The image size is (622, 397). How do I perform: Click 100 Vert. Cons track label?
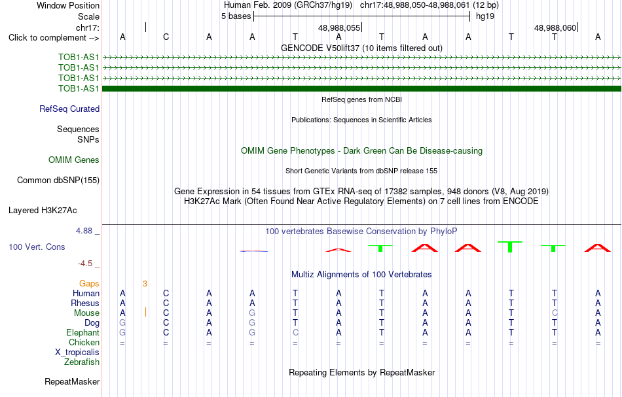coord(37,247)
